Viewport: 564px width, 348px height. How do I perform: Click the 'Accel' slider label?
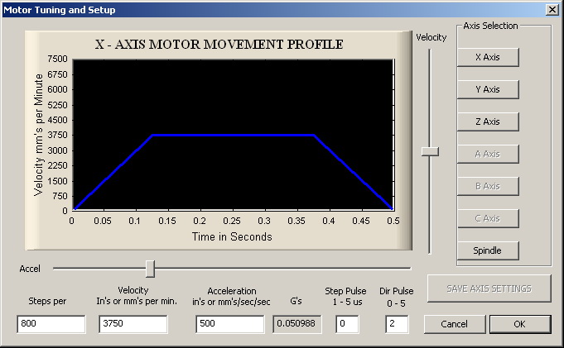point(30,269)
